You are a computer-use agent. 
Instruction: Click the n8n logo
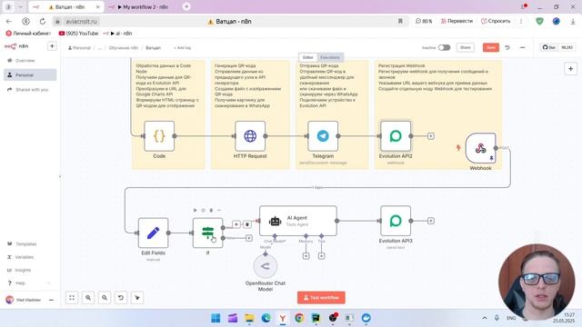16,46
